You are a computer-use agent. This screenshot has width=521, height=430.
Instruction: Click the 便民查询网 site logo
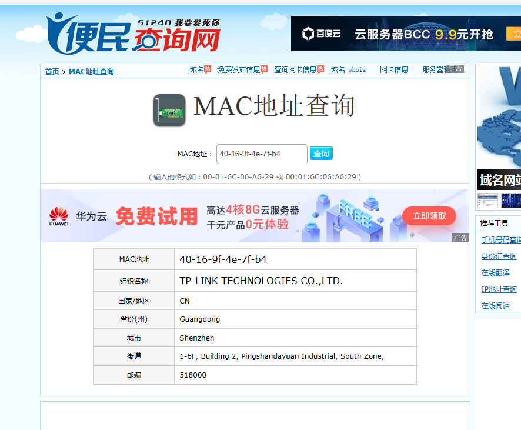pyautogui.click(x=133, y=34)
